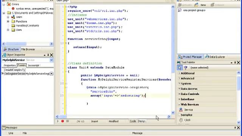Collapse the Web Services palette category
242x136 pixels.
tap(179, 105)
